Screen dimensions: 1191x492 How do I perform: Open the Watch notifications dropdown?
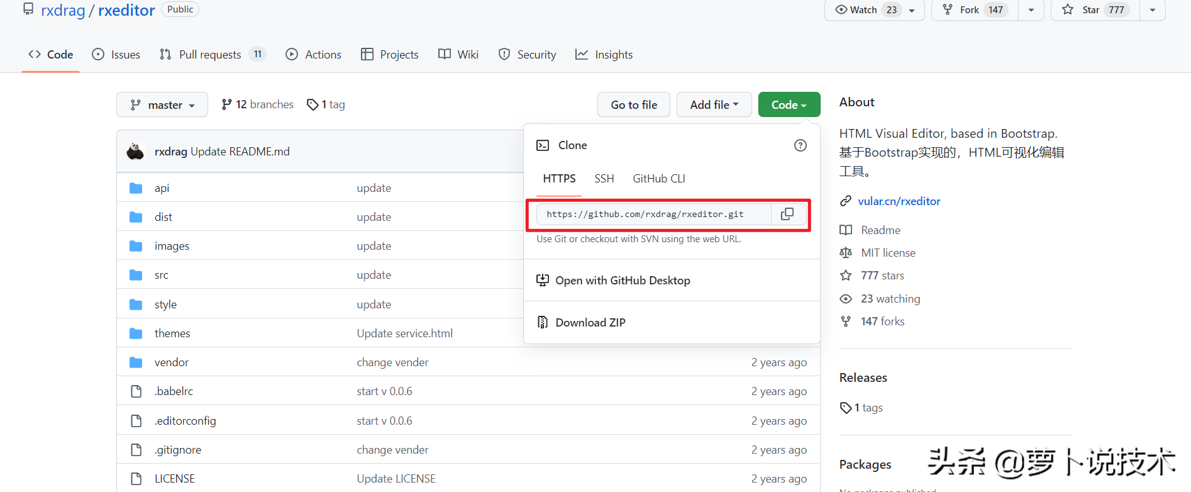tap(875, 9)
